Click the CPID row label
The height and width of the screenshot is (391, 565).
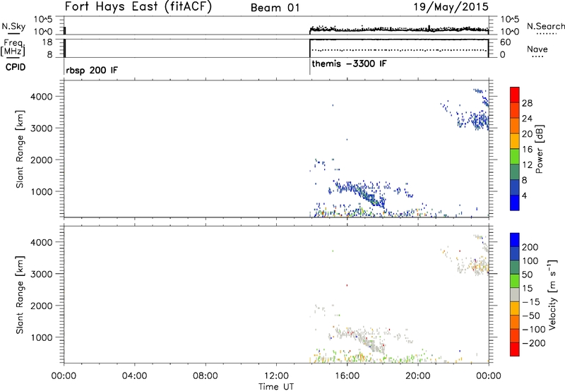click(x=16, y=67)
